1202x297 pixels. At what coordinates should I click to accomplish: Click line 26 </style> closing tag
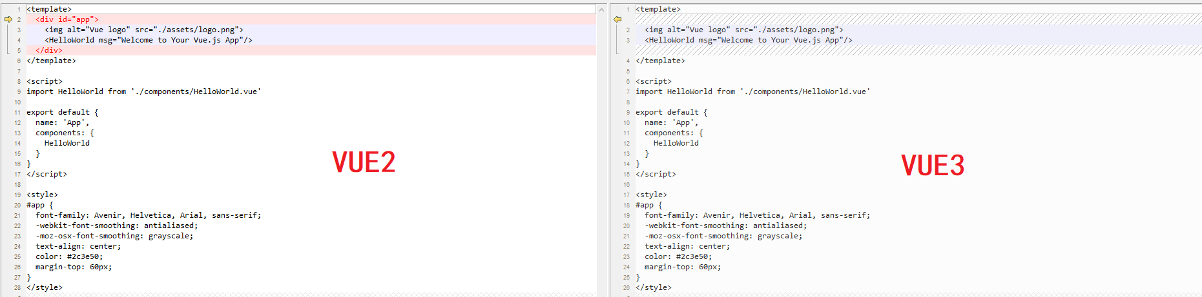(x=654, y=287)
